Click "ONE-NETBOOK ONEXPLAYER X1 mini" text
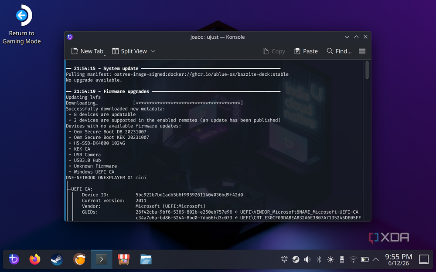Screen dimensions: 436x272 pos(106,178)
